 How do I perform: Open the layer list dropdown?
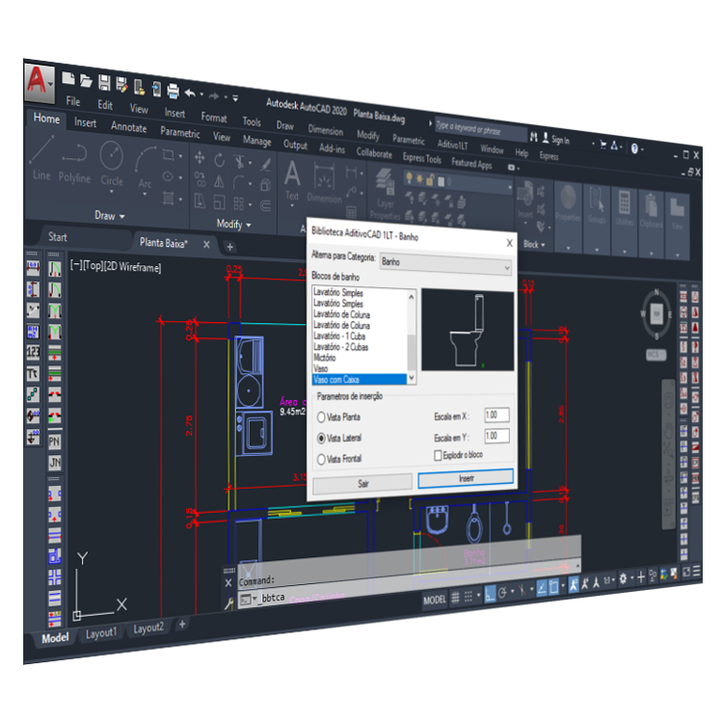(x=510, y=187)
